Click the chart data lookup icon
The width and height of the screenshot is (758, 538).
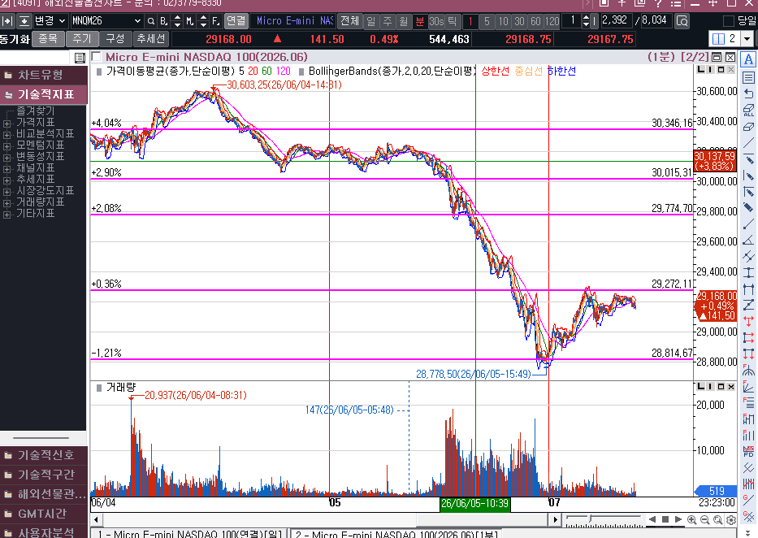pos(682,21)
